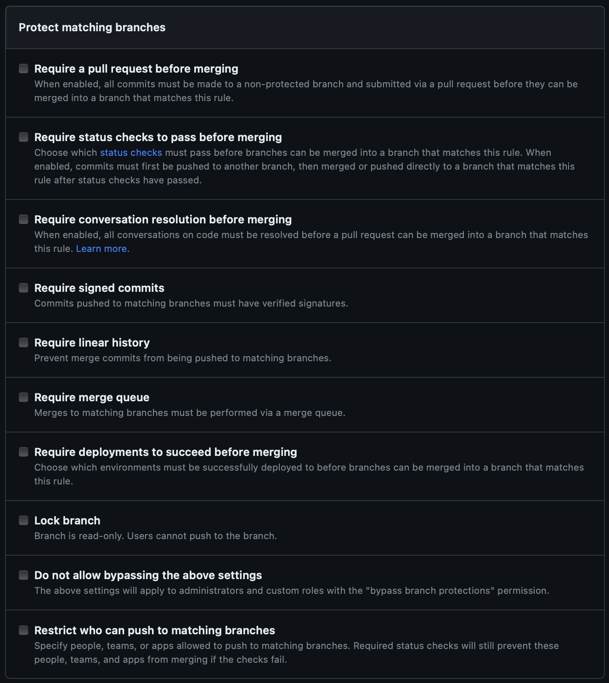Follow the Learn more link
Image resolution: width=609 pixels, height=683 pixels.
tap(101, 249)
